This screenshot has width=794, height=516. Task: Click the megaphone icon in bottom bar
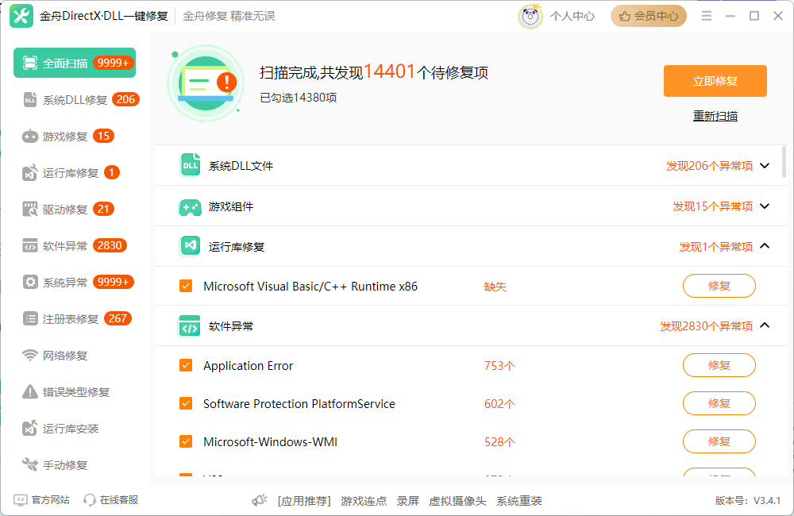[x=260, y=501]
